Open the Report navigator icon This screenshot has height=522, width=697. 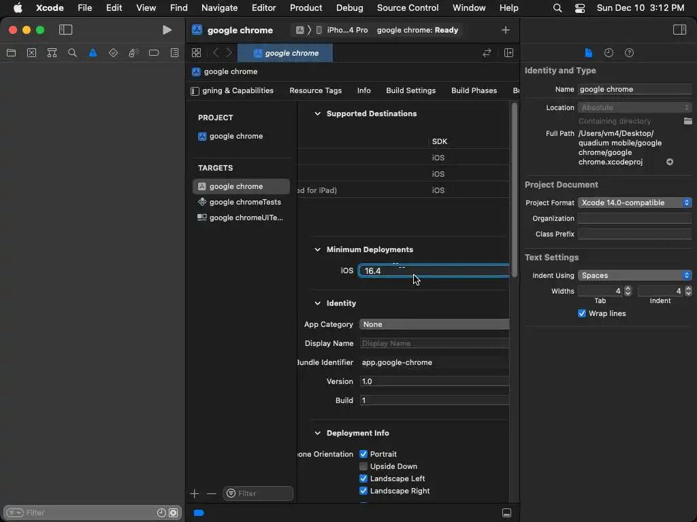click(x=175, y=53)
